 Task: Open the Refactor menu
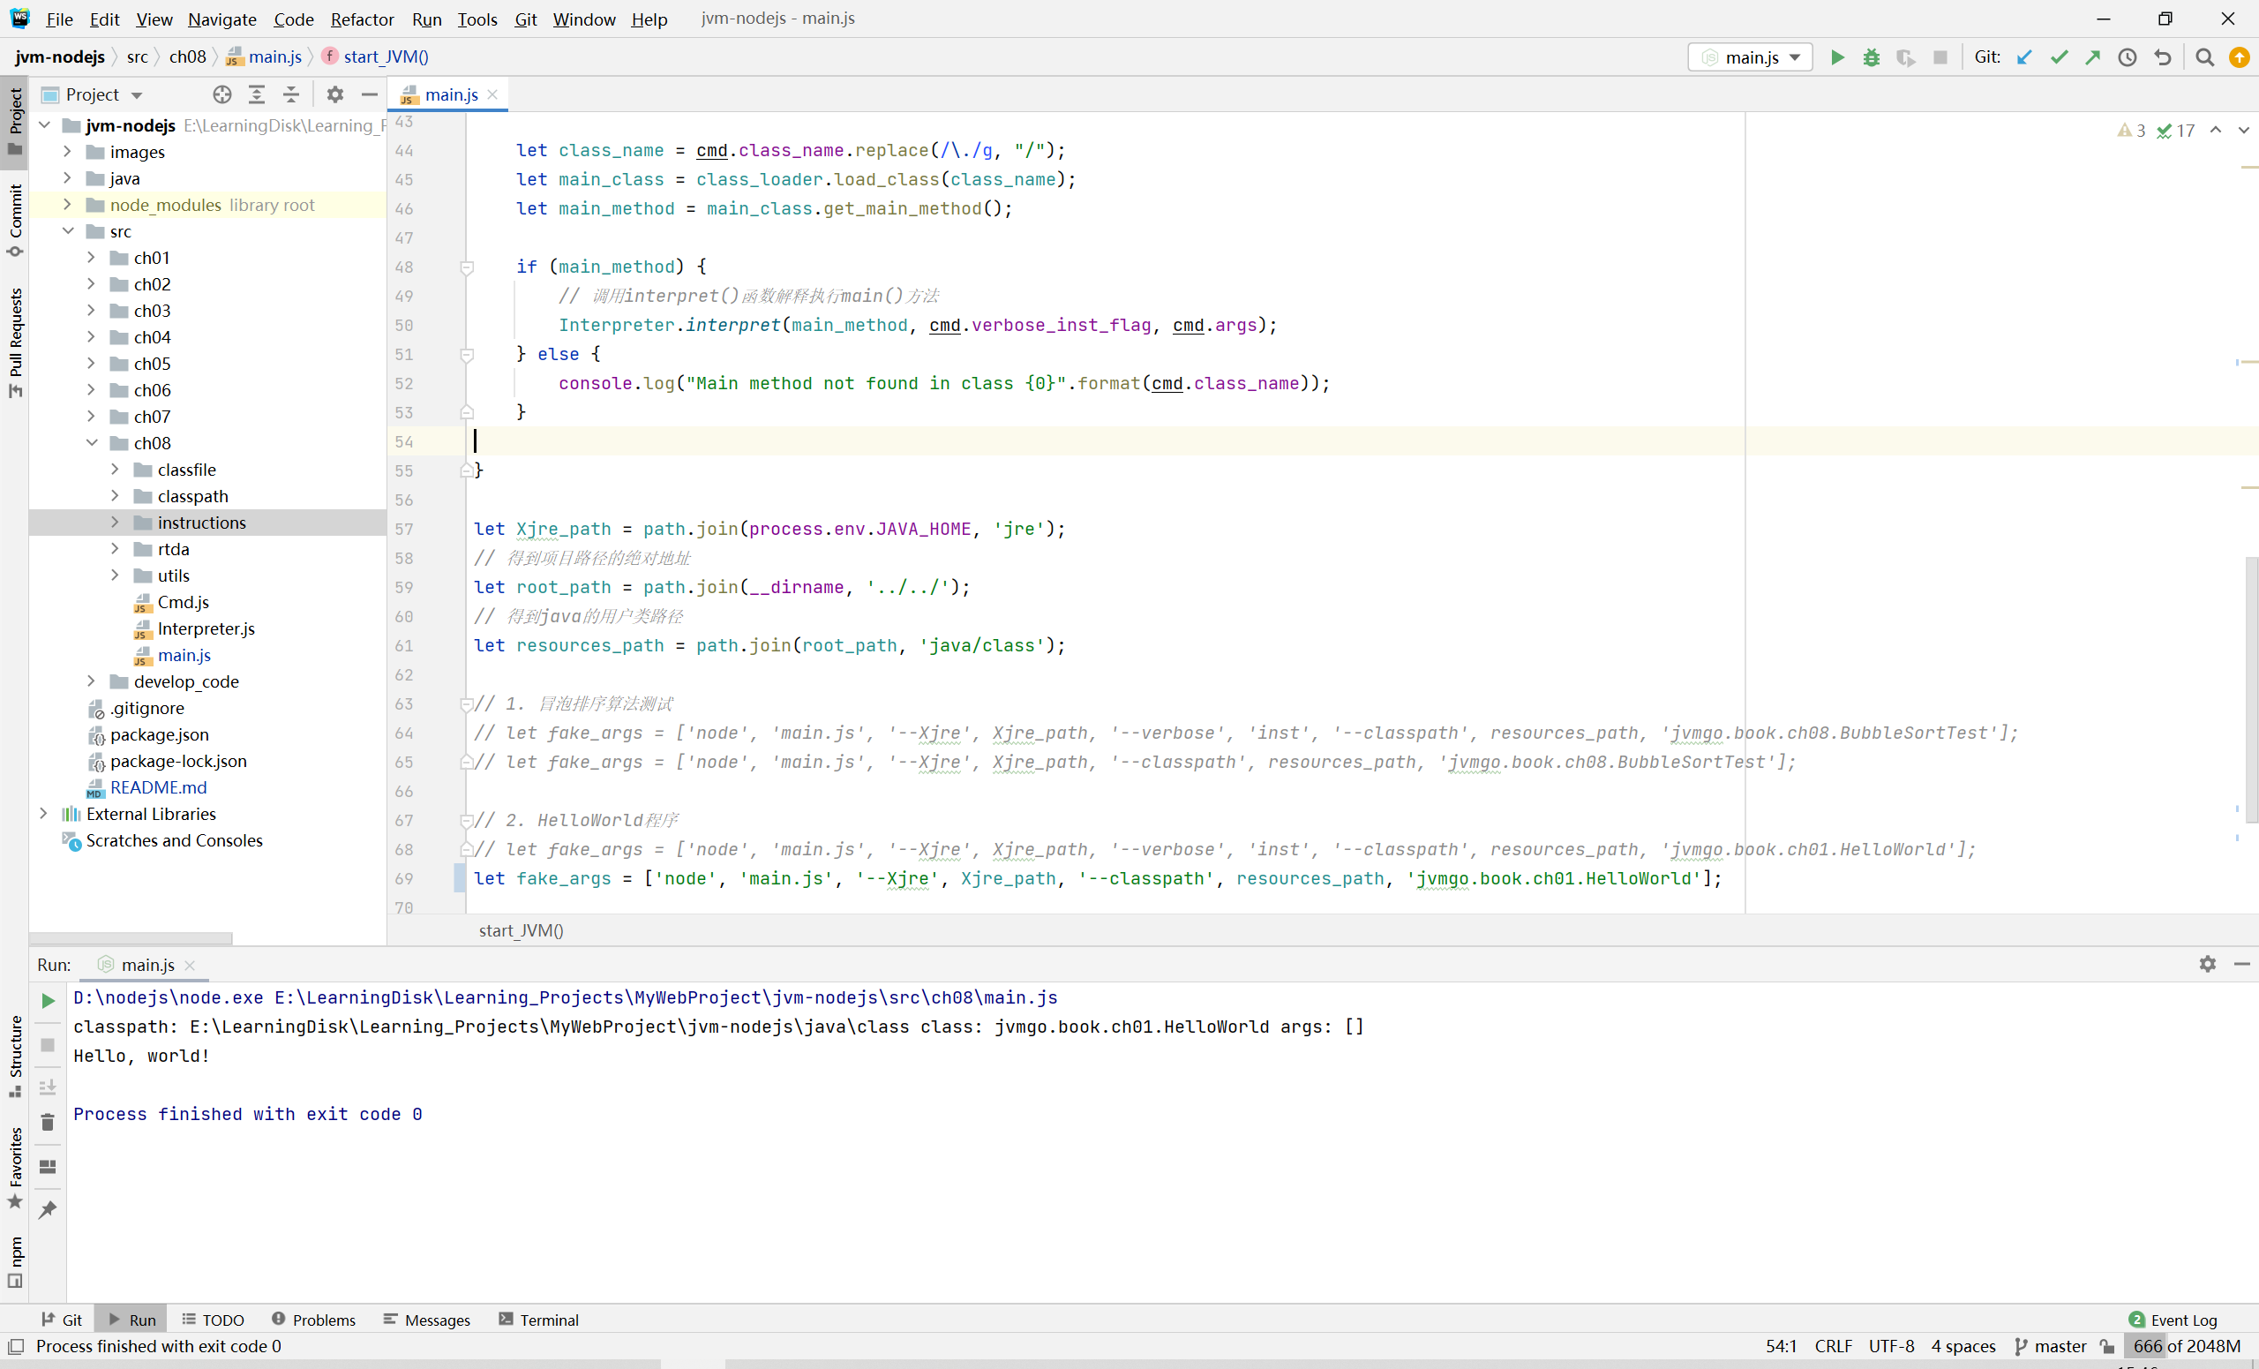(361, 19)
